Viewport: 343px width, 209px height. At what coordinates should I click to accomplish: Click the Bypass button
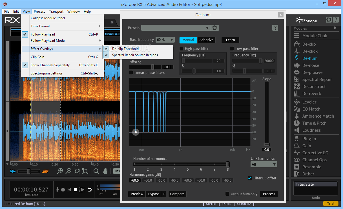[x=154, y=194]
